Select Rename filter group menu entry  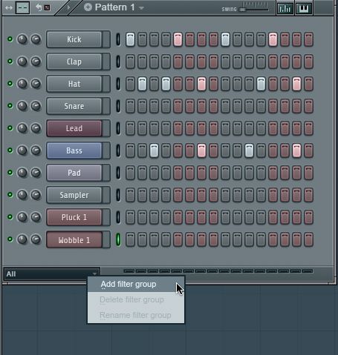pyautogui.click(x=136, y=315)
